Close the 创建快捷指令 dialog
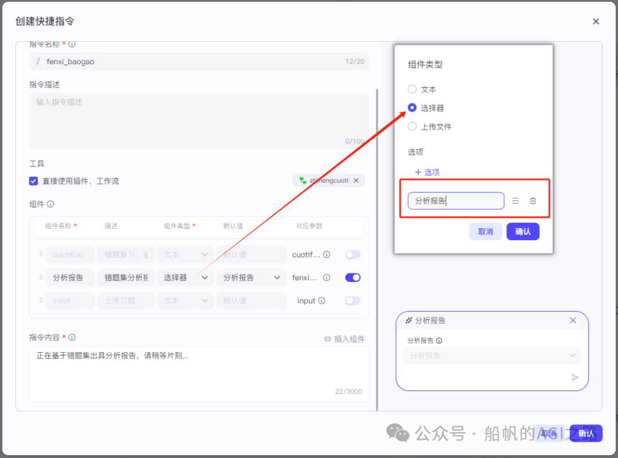The width and height of the screenshot is (618, 458). pos(596,21)
